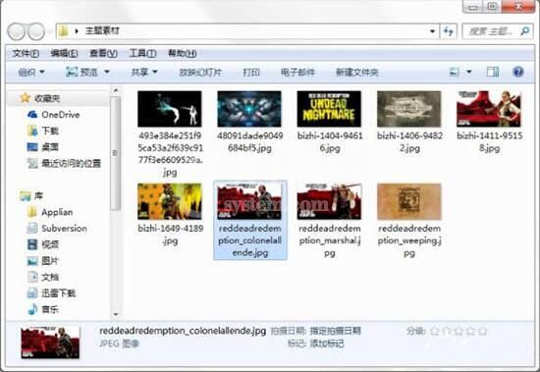Click 添加标记 add tag field
The height and width of the screenshot is (372, 540).
[x=327, y=344]
